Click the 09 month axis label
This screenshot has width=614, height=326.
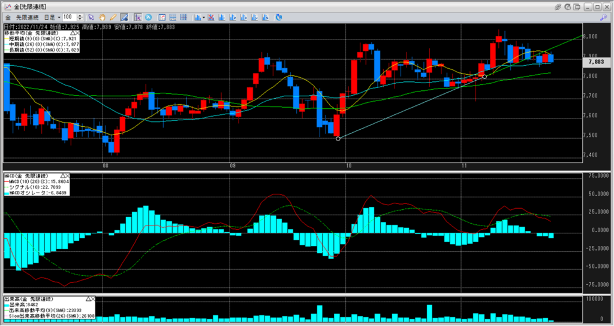(x=233, y=166)
